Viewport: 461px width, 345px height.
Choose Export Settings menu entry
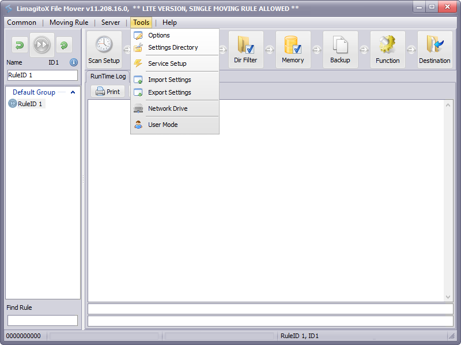coord(175,92)
